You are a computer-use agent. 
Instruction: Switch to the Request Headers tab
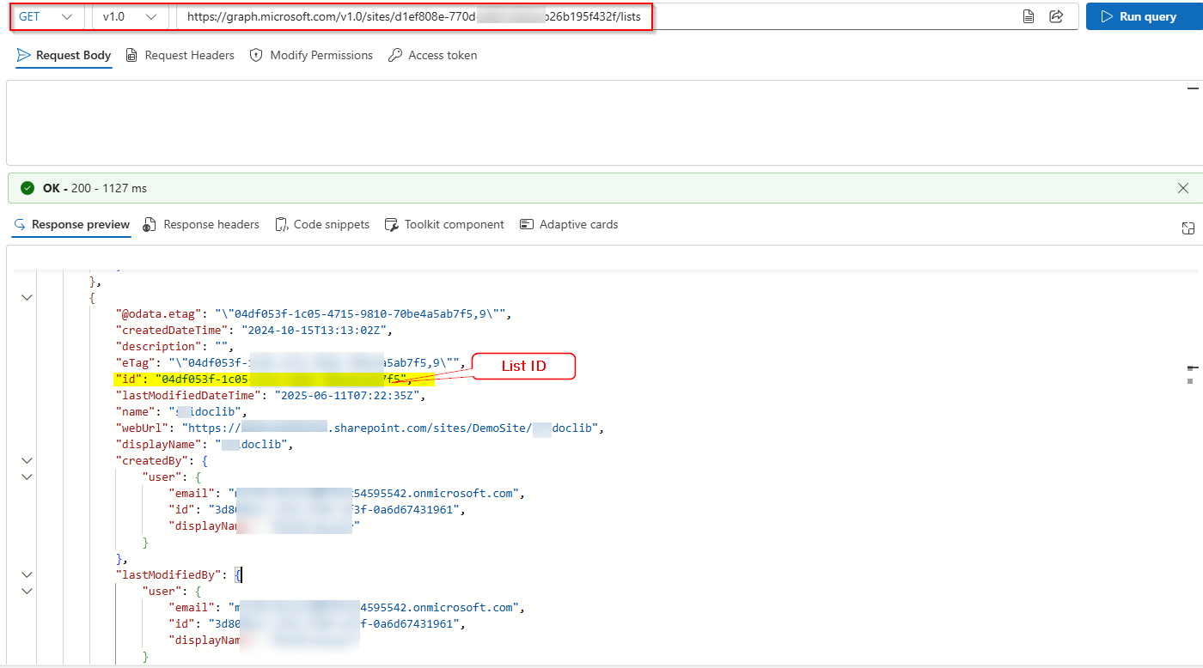[190, 55]
